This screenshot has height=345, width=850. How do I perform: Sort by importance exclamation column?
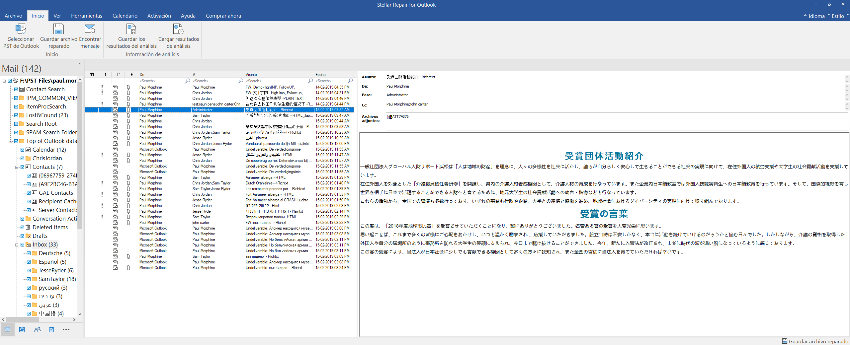(105, 75)
